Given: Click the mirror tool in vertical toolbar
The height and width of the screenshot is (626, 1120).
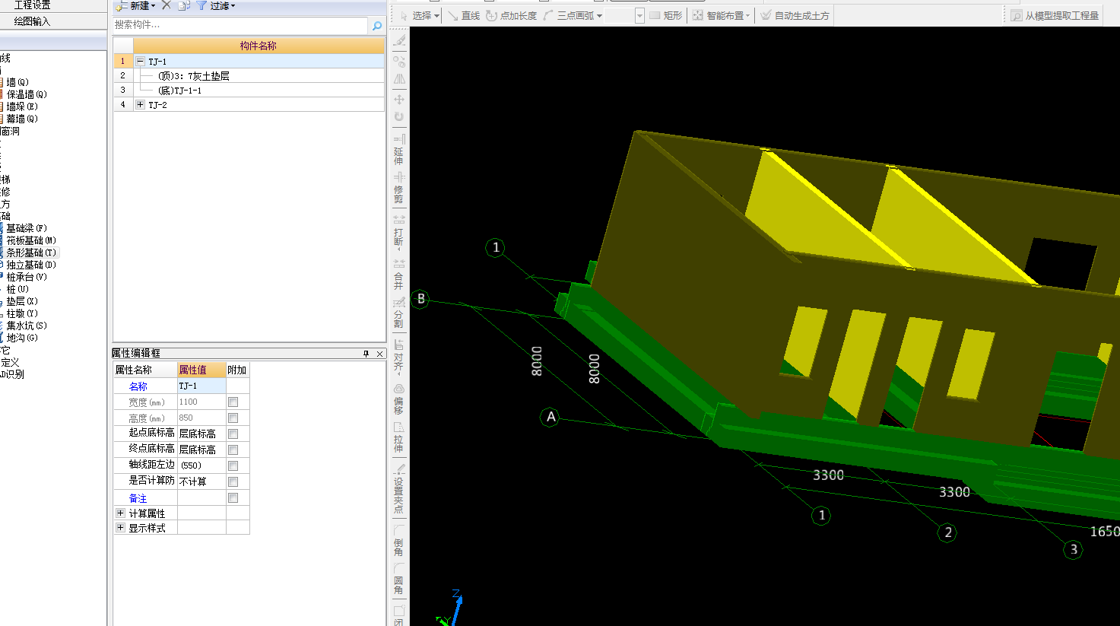Looking at the screenshot, I should click(399, 79).
